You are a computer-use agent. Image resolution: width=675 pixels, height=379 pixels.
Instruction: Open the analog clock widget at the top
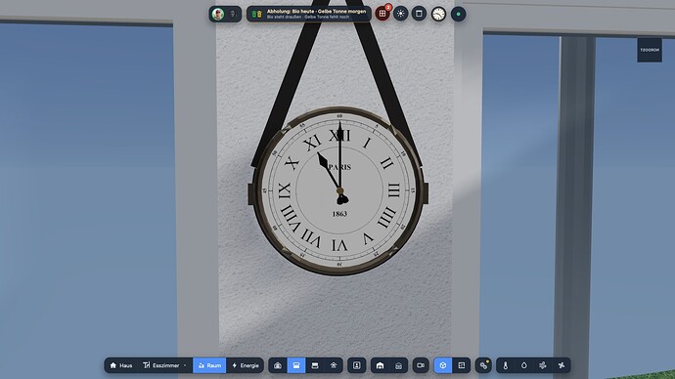(438, 15)
